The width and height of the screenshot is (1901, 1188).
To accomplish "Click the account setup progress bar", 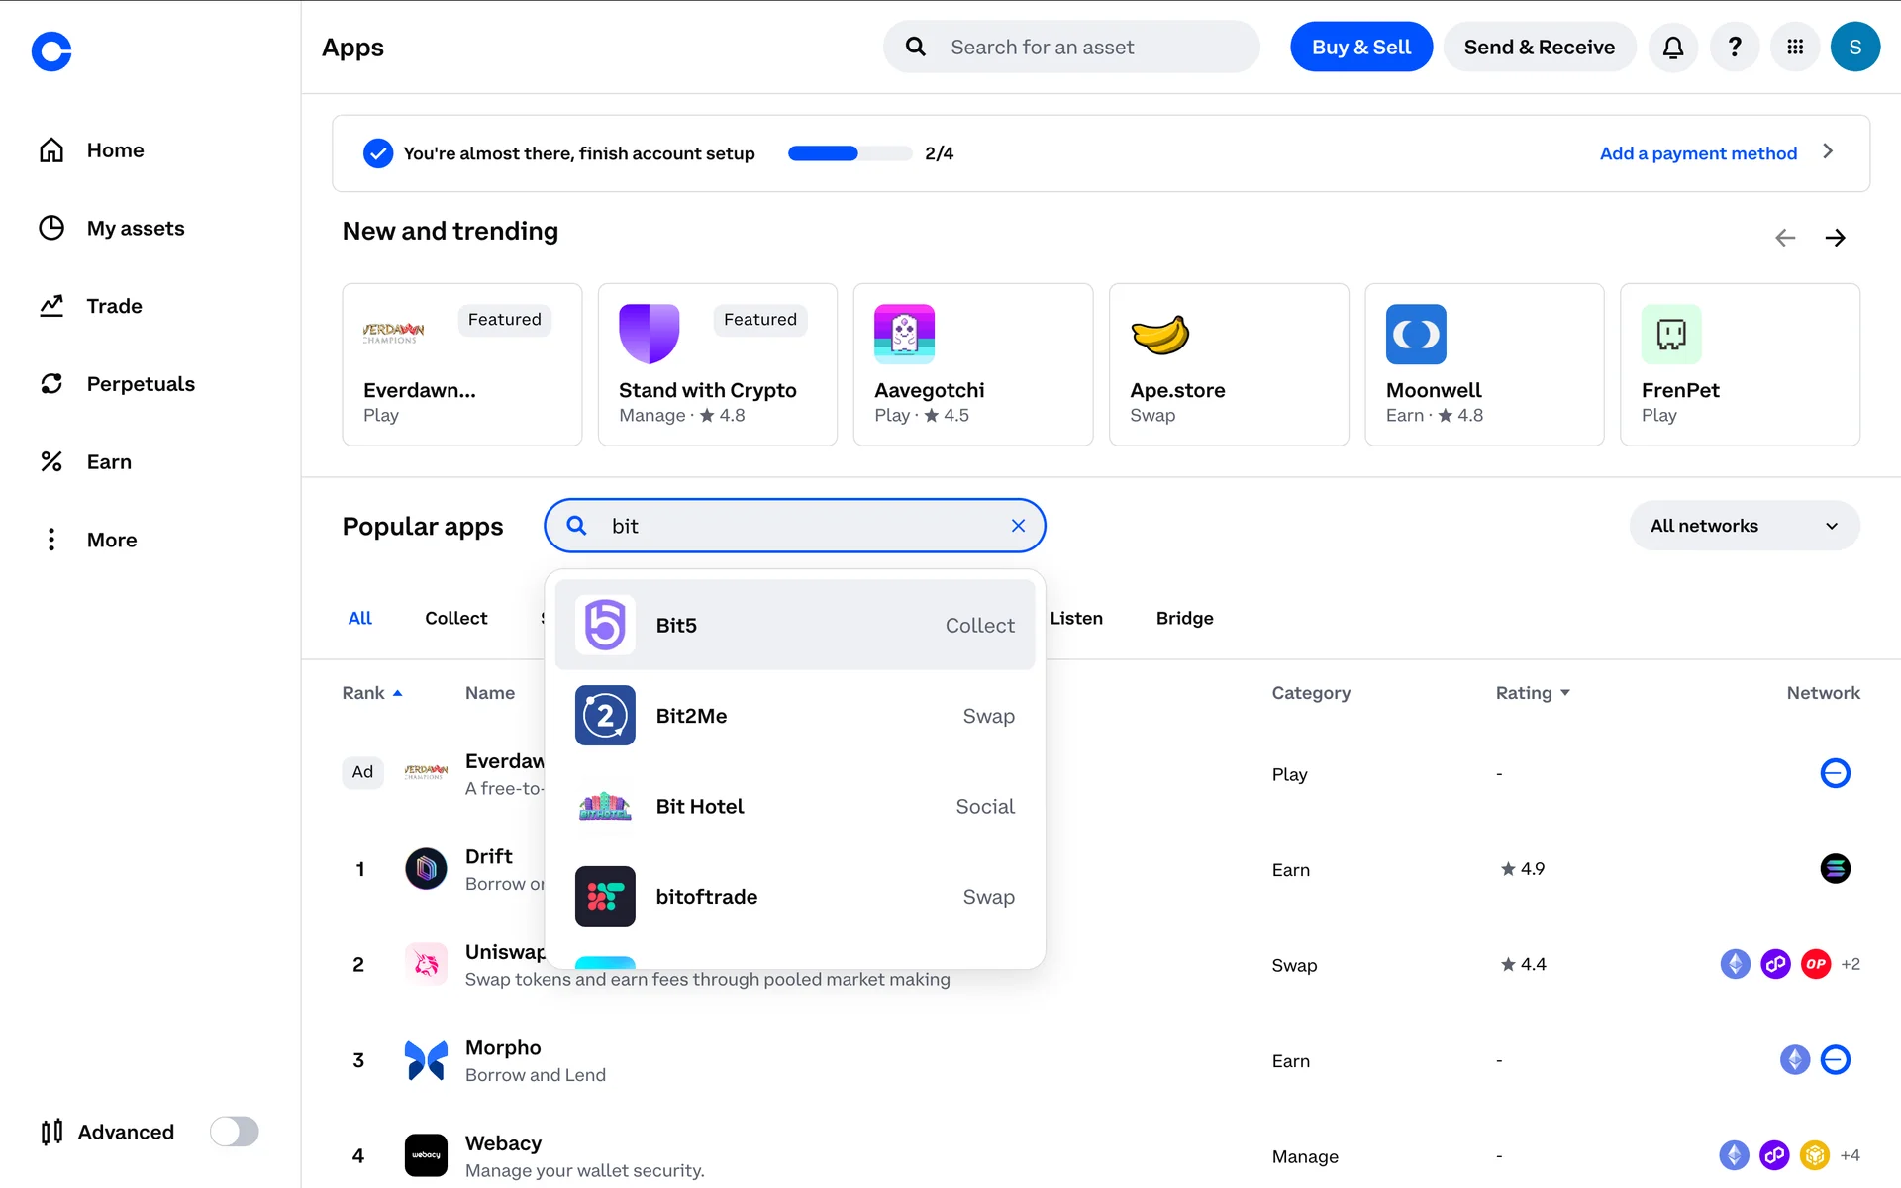I will (x=850, y=153).
